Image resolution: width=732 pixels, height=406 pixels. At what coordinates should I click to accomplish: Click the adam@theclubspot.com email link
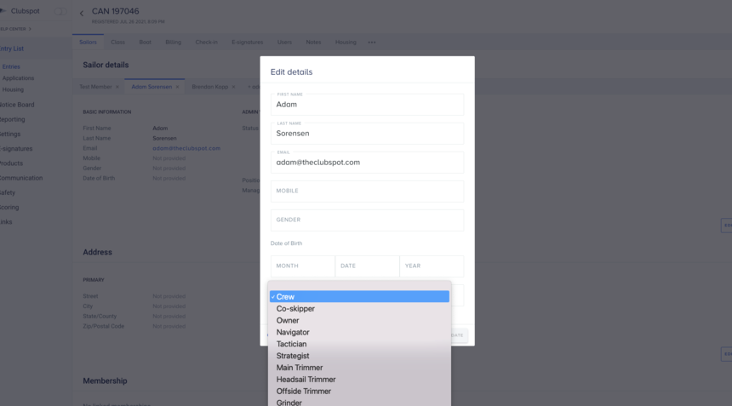coord(186,148)
